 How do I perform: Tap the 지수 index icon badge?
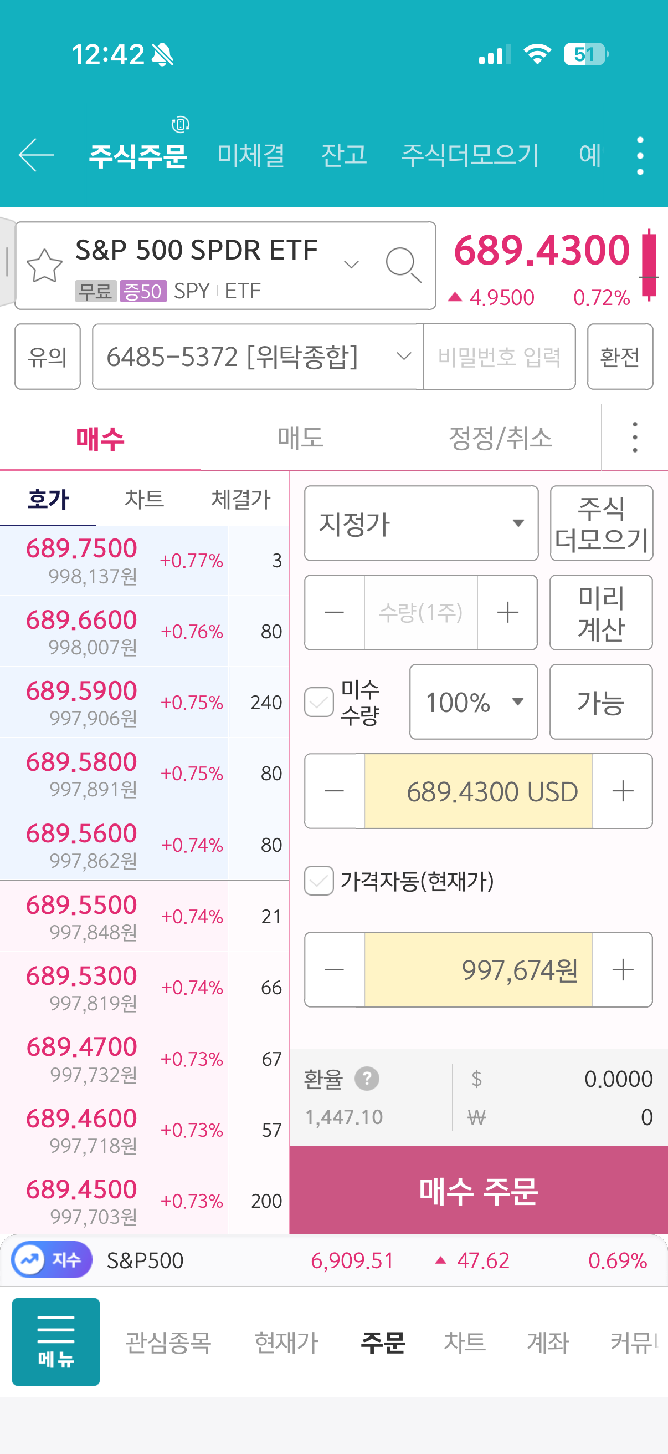(x=52, y=1260)
